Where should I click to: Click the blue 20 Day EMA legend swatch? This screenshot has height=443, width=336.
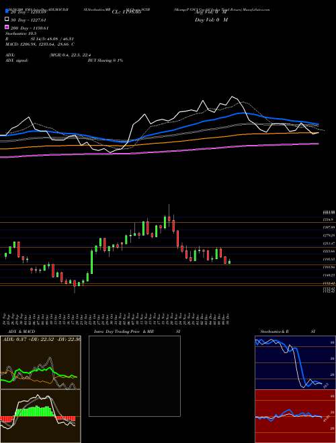7,11
